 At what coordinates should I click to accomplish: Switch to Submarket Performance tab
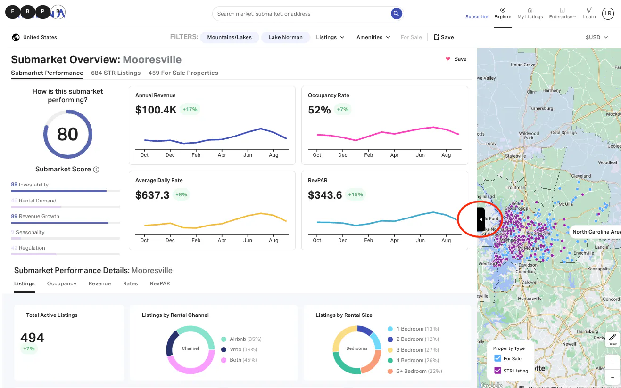[47, 73]
